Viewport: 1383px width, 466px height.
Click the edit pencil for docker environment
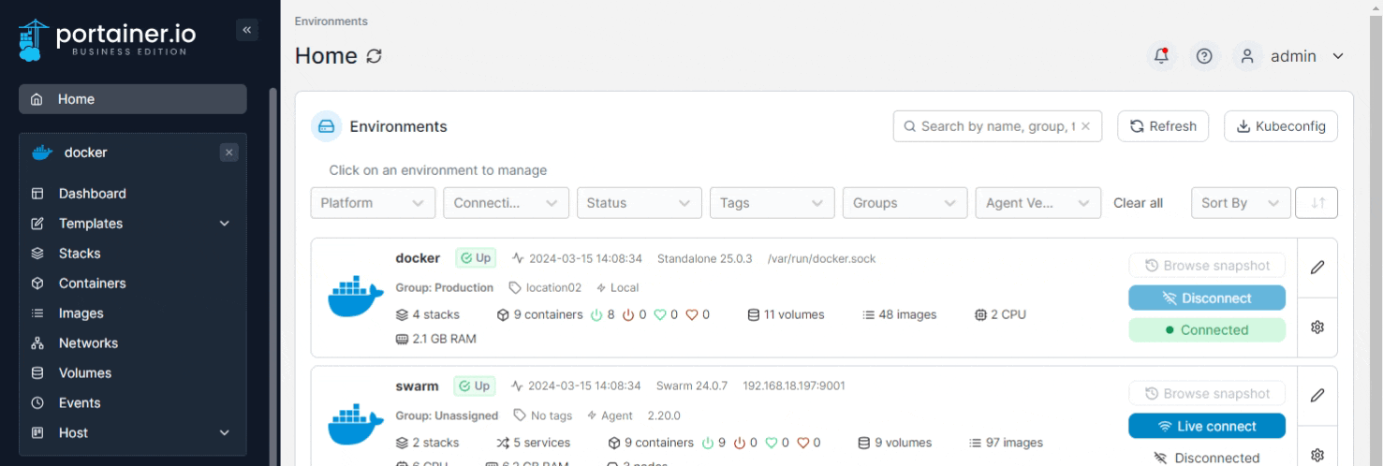tap(1317, 268)
